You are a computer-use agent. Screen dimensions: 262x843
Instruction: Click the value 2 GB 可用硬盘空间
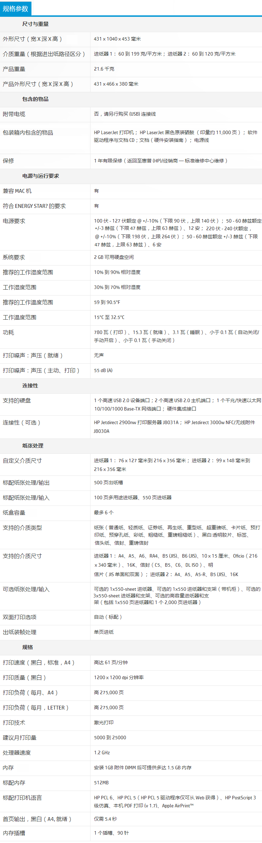tap(114, 257)
